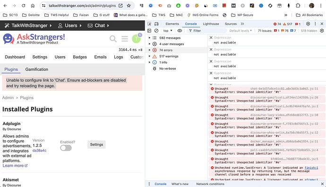Click the browser back arrow
326x187 pixels.
point(5,6)
